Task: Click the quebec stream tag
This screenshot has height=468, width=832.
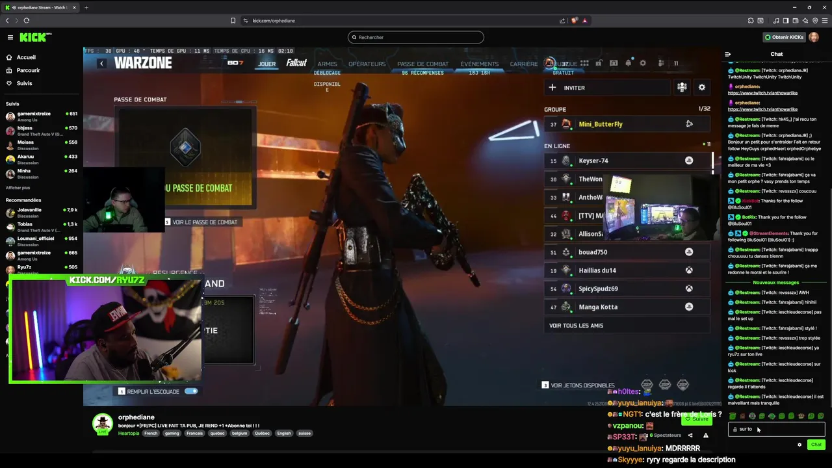Action: (x=216, y=433)
